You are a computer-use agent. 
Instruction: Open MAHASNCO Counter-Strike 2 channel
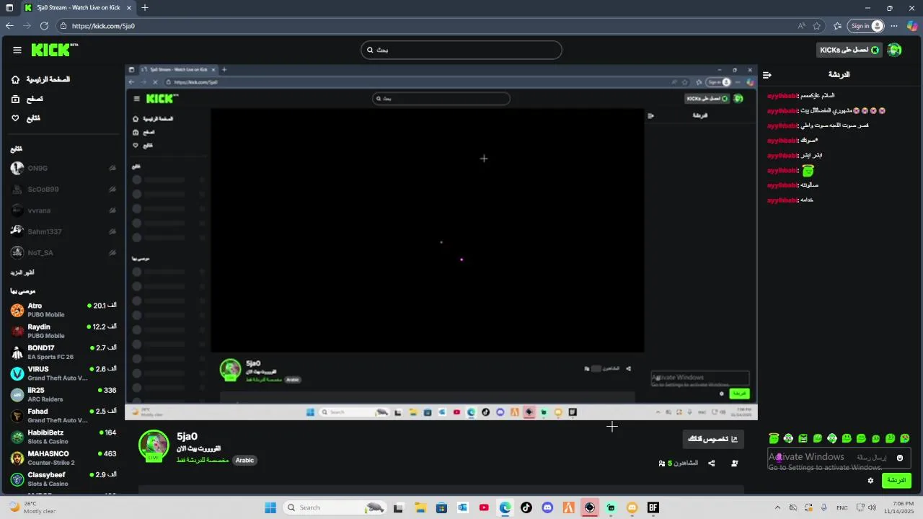[63, 458]
